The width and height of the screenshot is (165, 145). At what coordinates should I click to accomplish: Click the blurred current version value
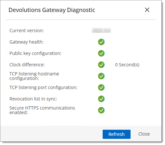(101, 31)
